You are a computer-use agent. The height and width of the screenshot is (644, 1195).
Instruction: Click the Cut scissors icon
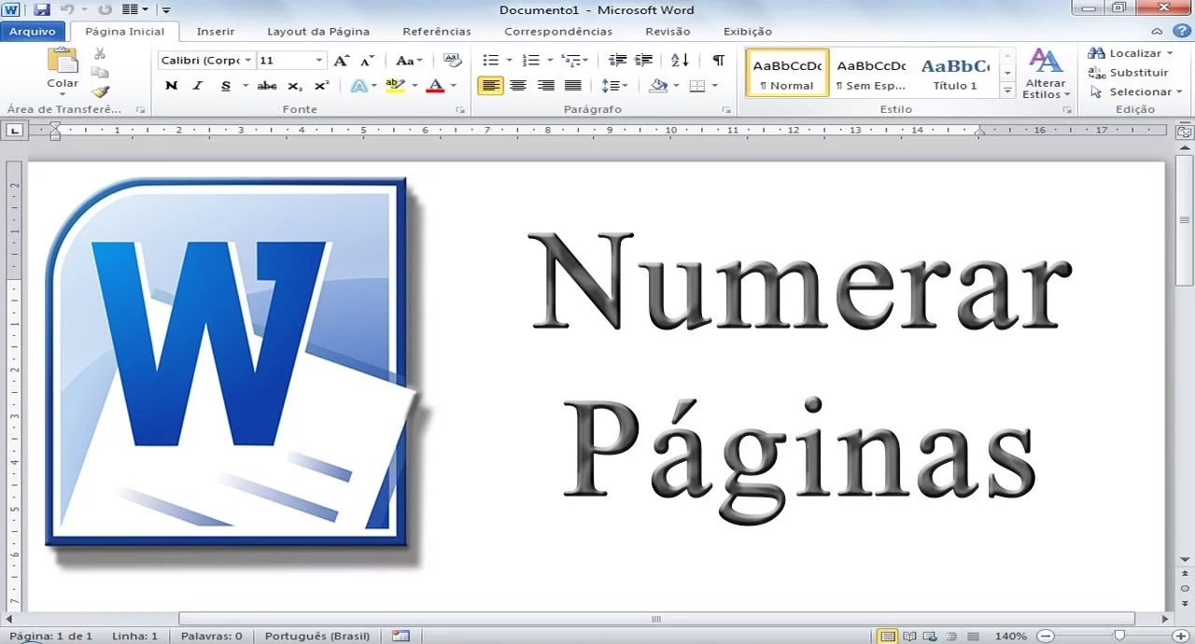100,53
